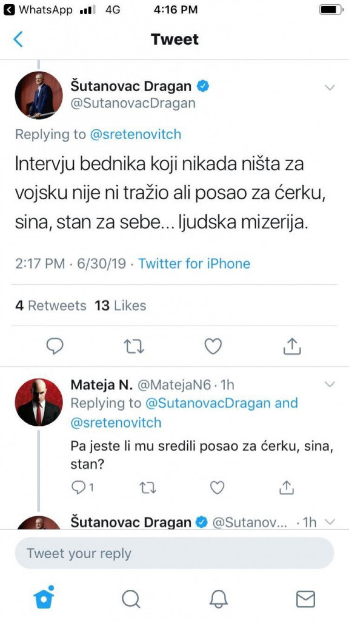Retweet Mateja N.'s reply
This screenshot has width=349, height=622.
[x=148, y=487]
